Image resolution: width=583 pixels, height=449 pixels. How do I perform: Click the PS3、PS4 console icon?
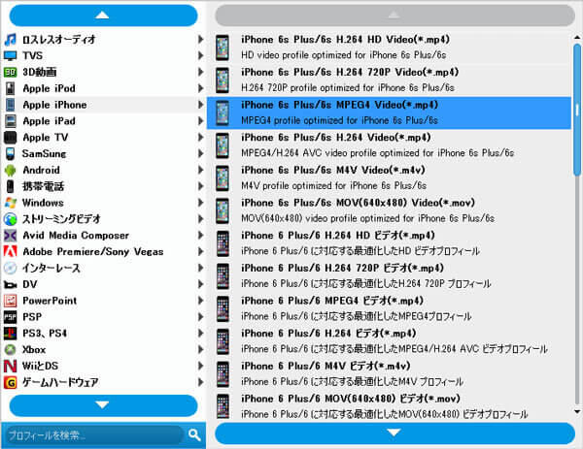pos(11,334)
